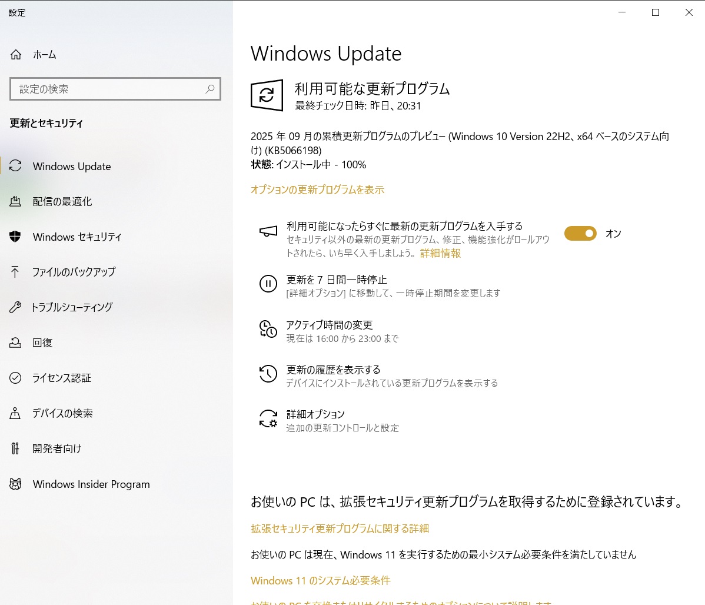Click the 更新とセキュリティ heading
The width and height of the screenshot is (705, 605).
(x=46, y=123)
